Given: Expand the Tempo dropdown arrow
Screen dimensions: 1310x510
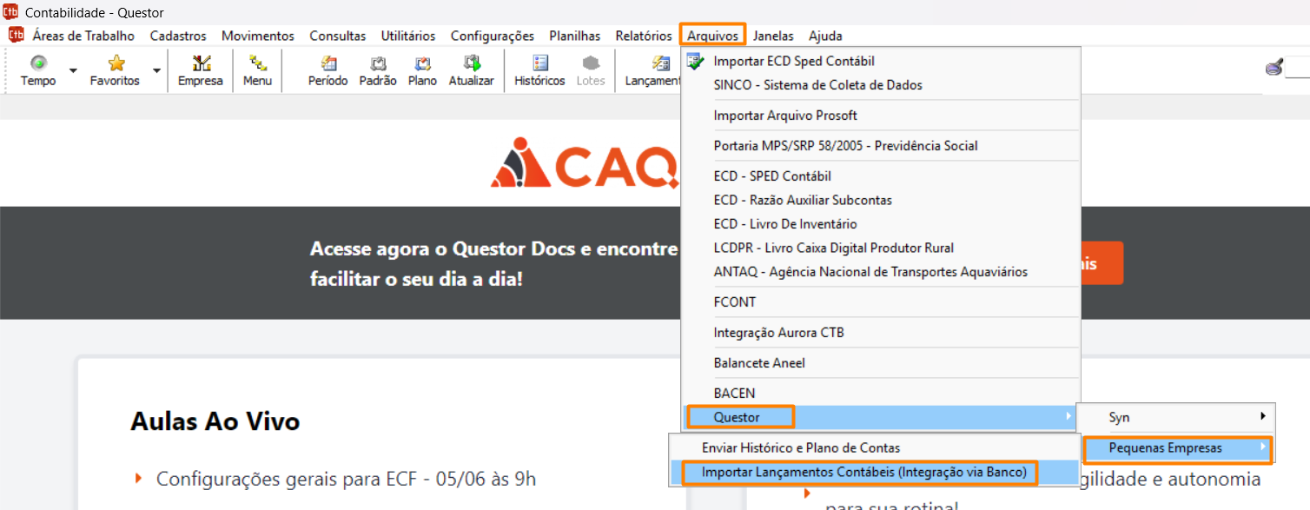Looking at the screenshot, I should 73,70.
